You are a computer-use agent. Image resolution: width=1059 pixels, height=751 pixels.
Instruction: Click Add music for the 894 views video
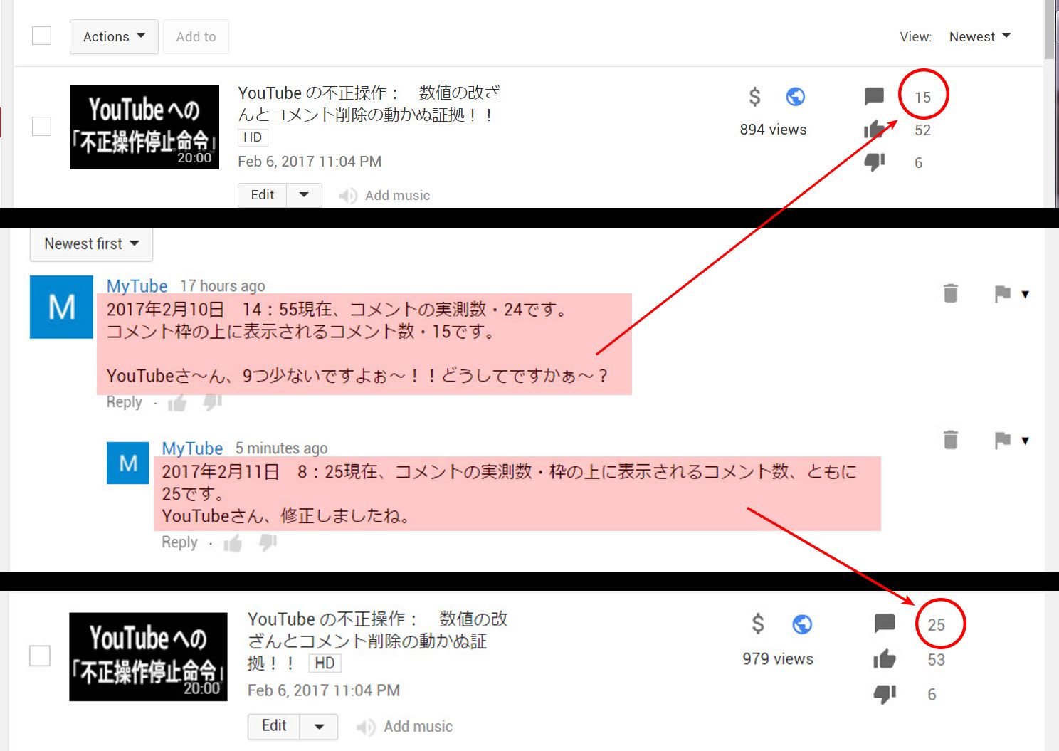397,196
